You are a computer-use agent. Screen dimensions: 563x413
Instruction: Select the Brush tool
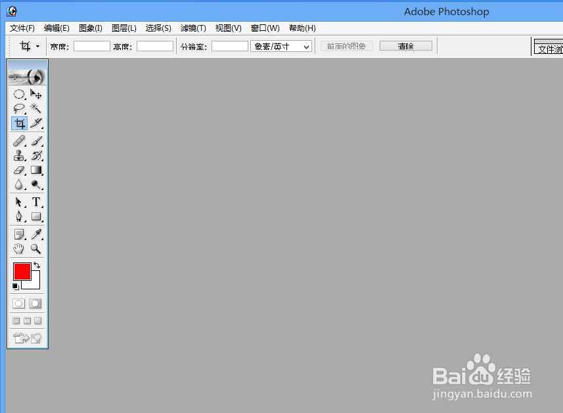(x=36, y=141)
